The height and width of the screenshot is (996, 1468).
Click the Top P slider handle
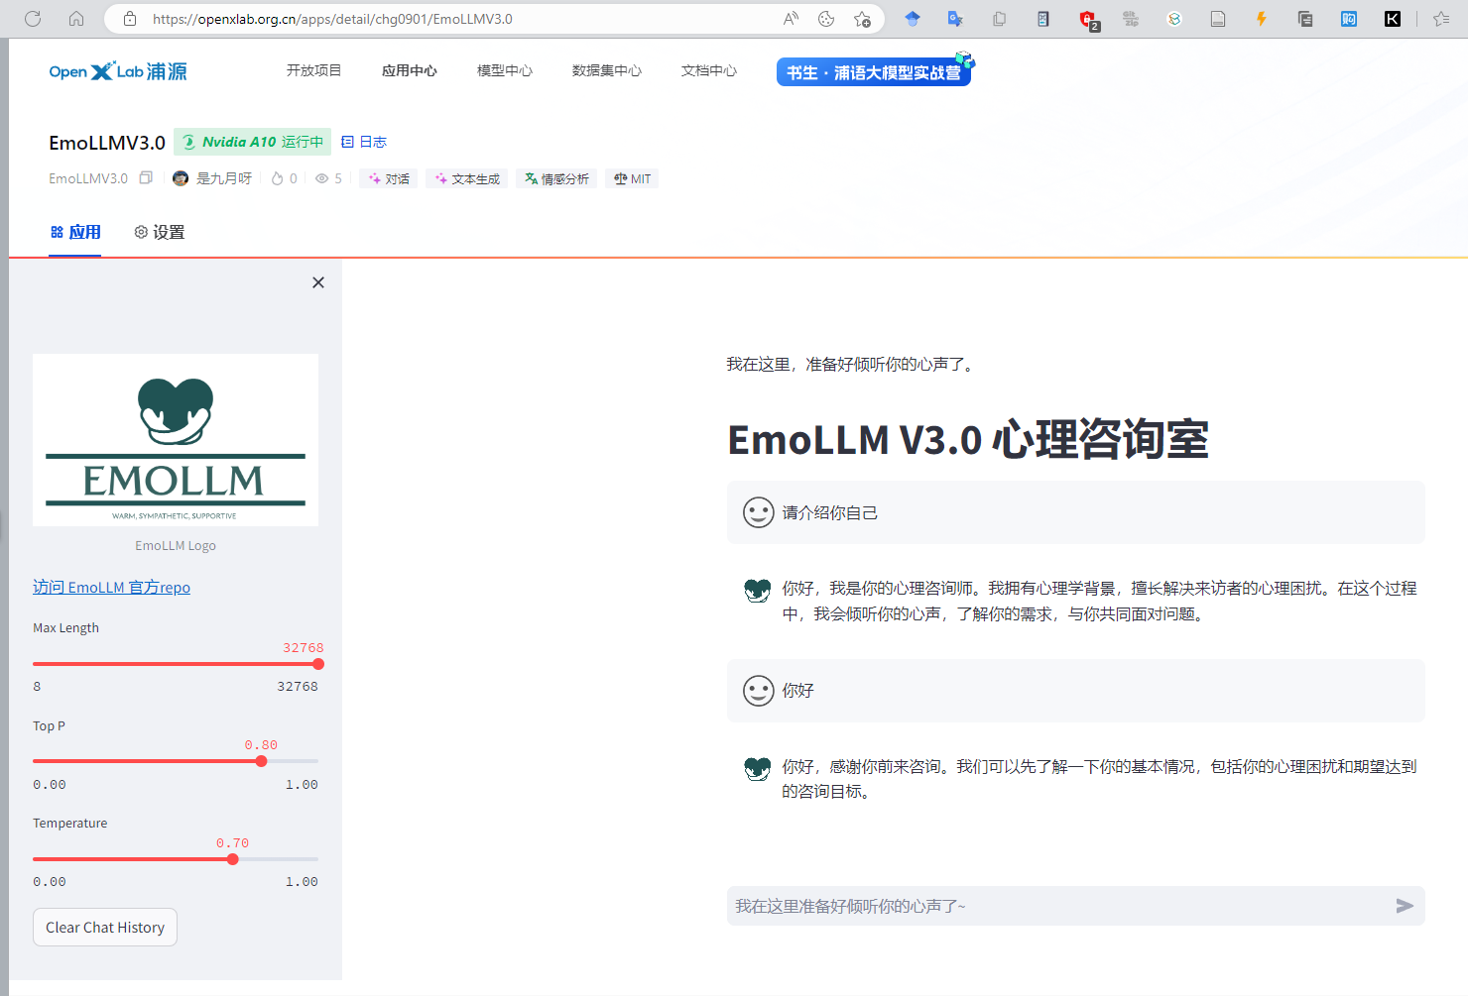point(261,760)
